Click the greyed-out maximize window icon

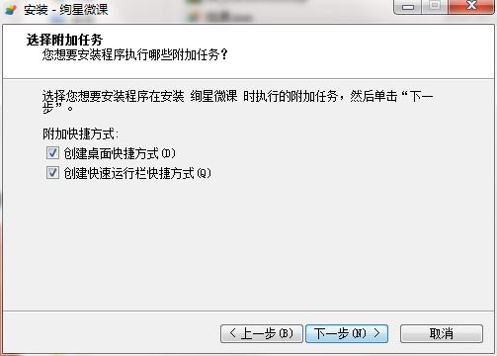435,6
